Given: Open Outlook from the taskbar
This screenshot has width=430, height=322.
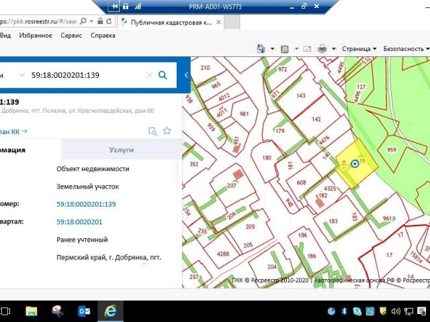Looking at the screenshot, I should [x=84, y=311].
